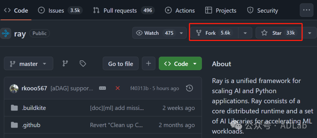Click the Fork count 5.6k badge
The height and width of the screenshot is (138, 317).
tap(225, 33)
